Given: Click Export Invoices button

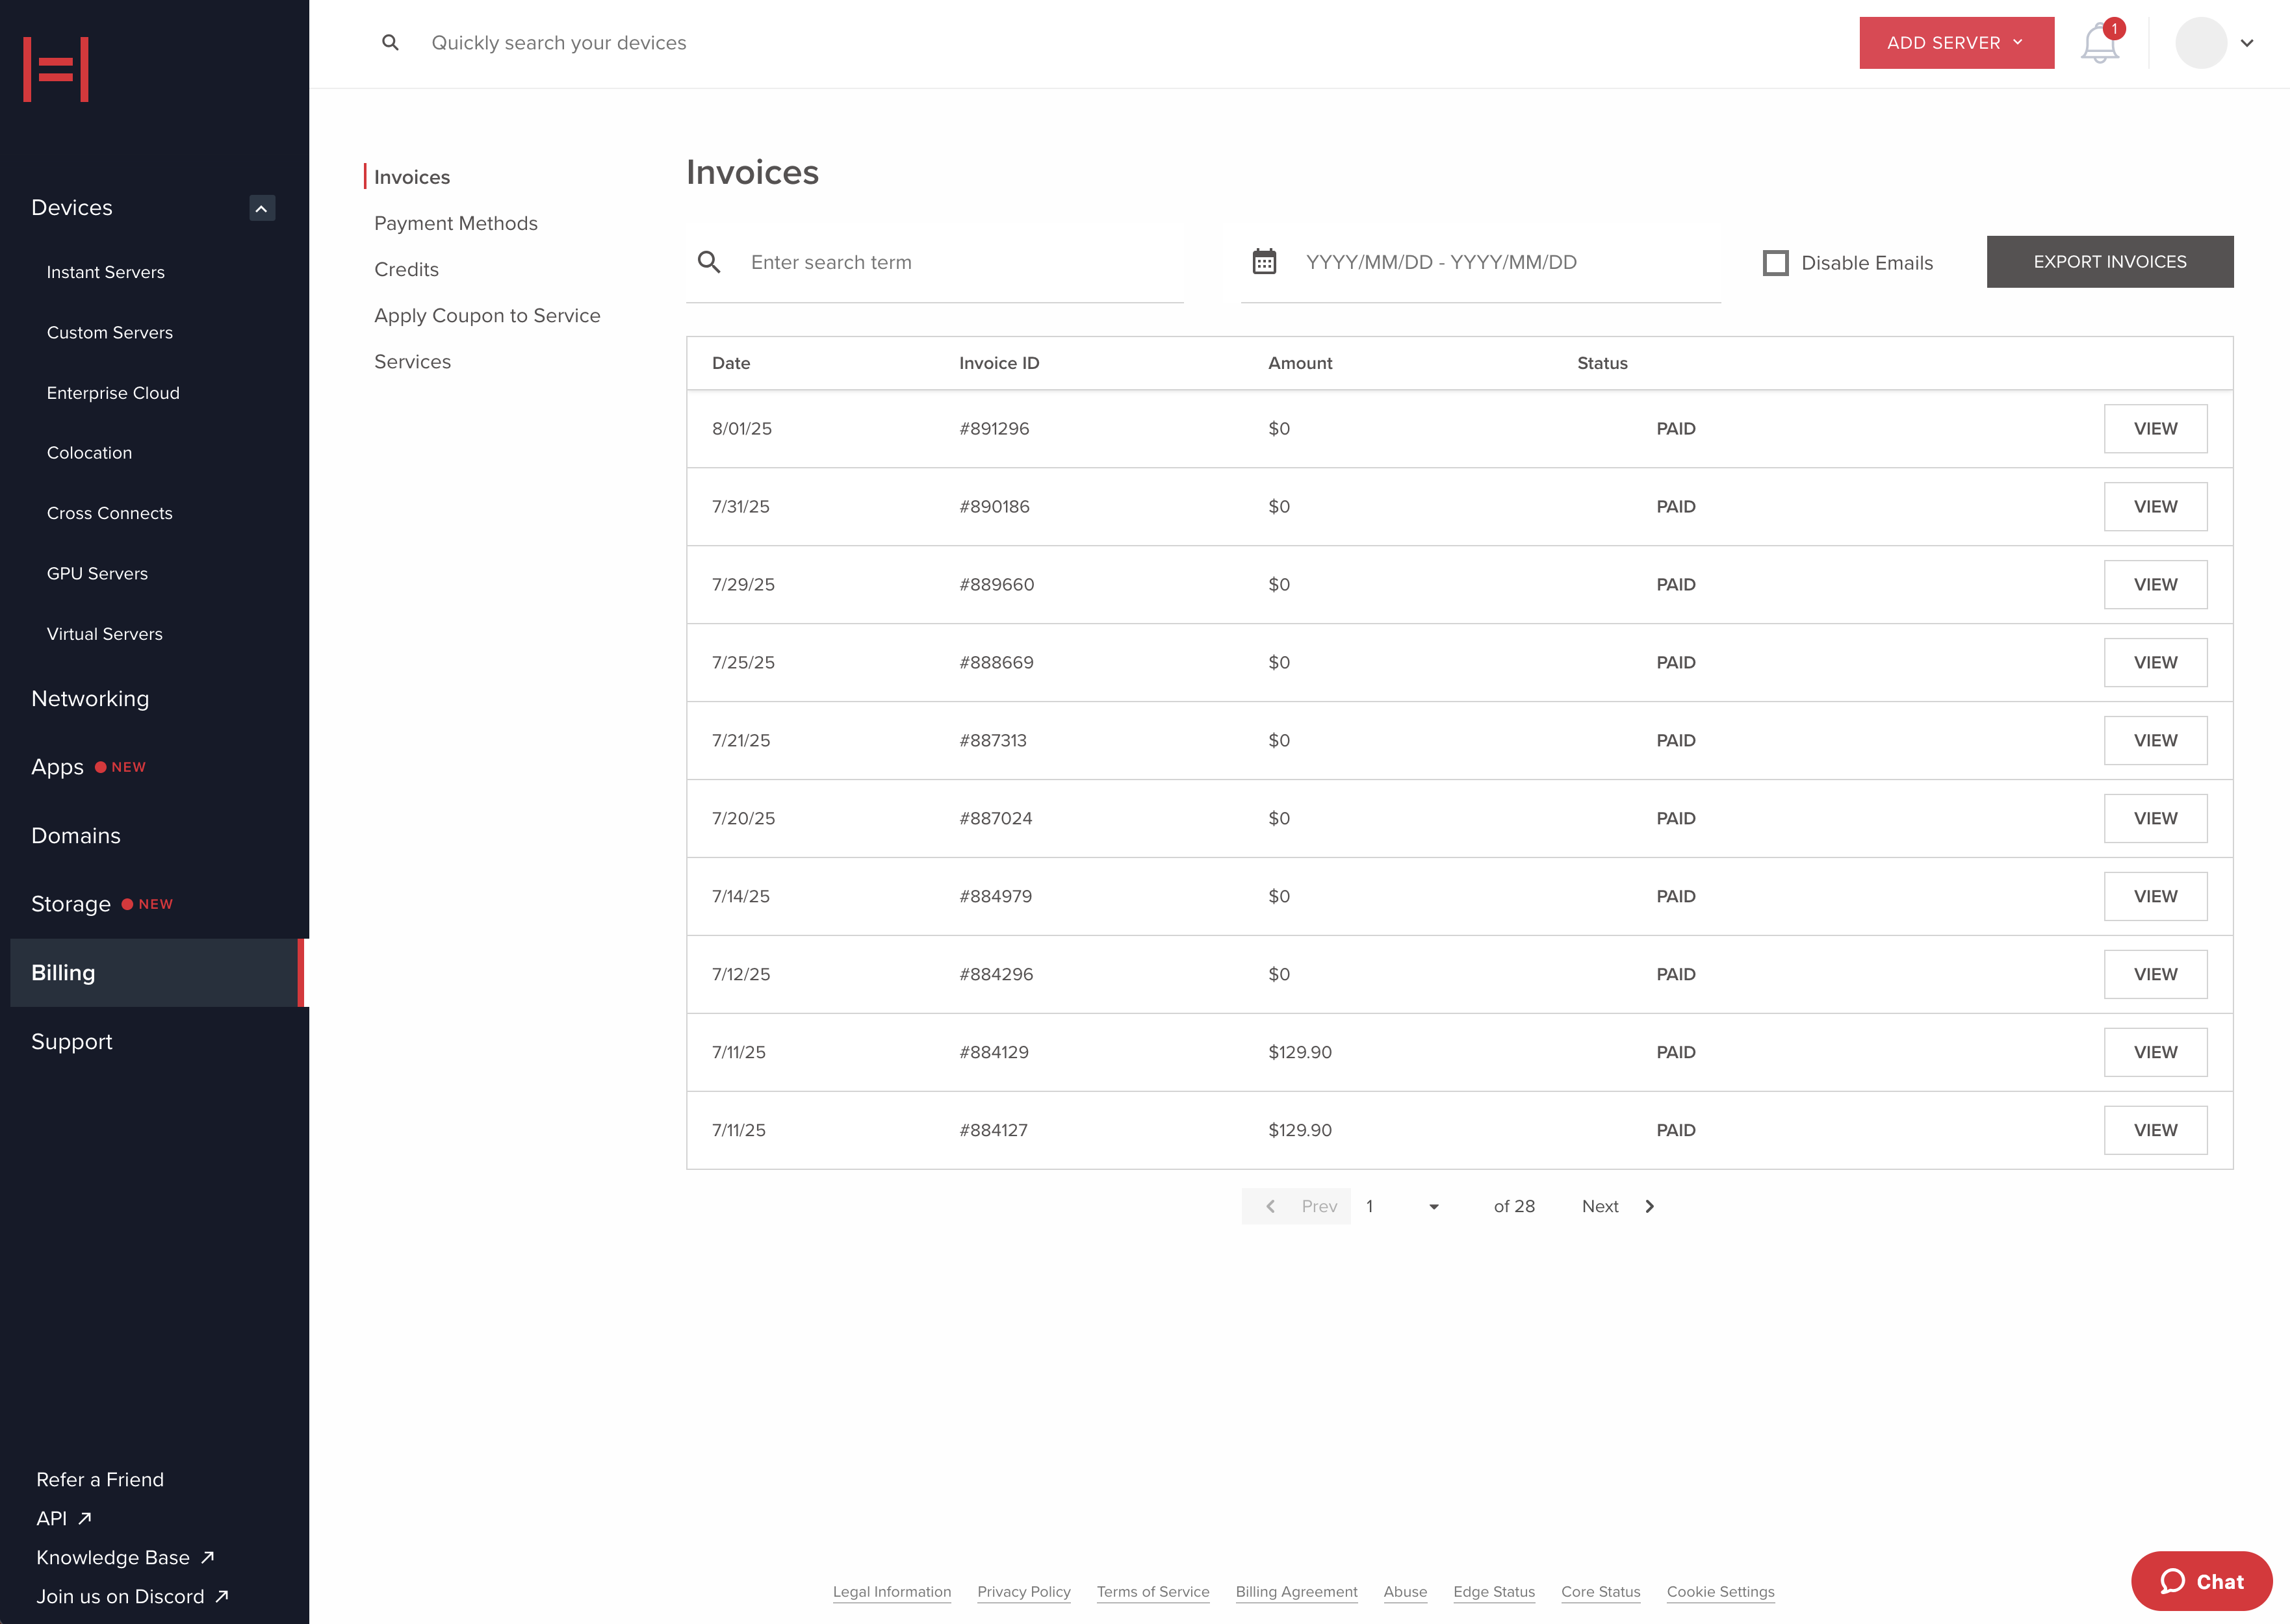Looking at the screenshot, I should (2109, 262).
